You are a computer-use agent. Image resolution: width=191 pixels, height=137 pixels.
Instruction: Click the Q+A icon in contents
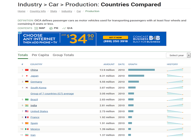point(64,28)
